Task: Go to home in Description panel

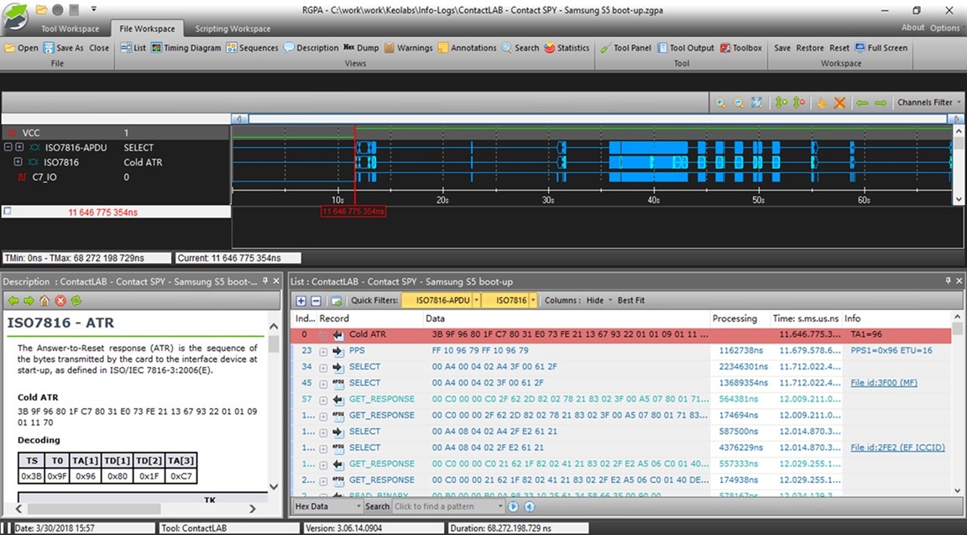Action: click(x=44, y=301)
